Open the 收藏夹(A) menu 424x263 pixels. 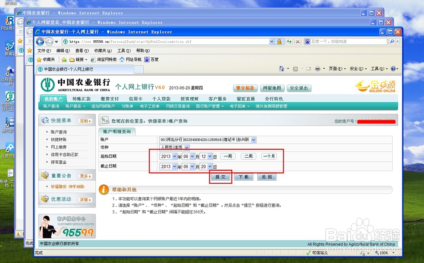(103, 50)
